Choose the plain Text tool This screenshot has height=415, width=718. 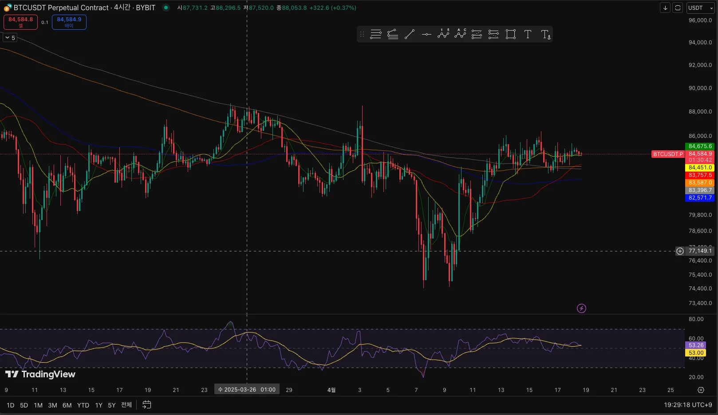(x=528, y=34)
